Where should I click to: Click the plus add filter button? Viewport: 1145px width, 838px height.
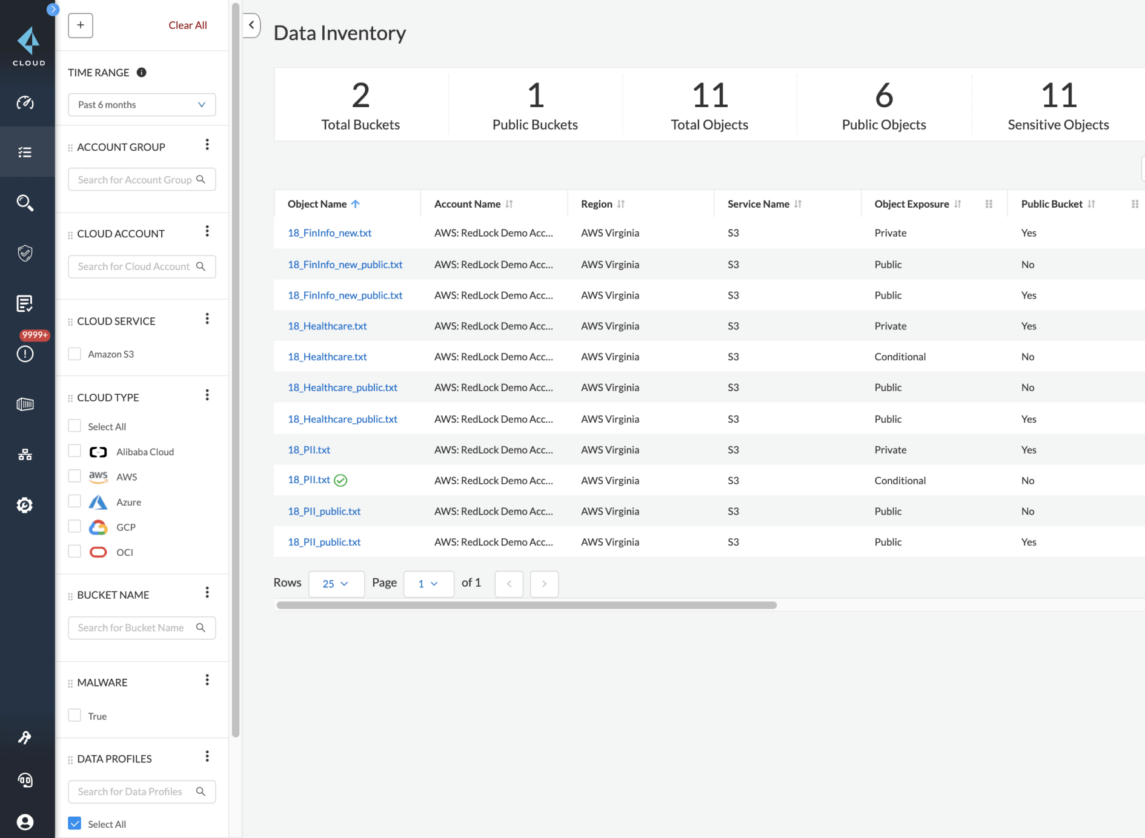point(81,25)
